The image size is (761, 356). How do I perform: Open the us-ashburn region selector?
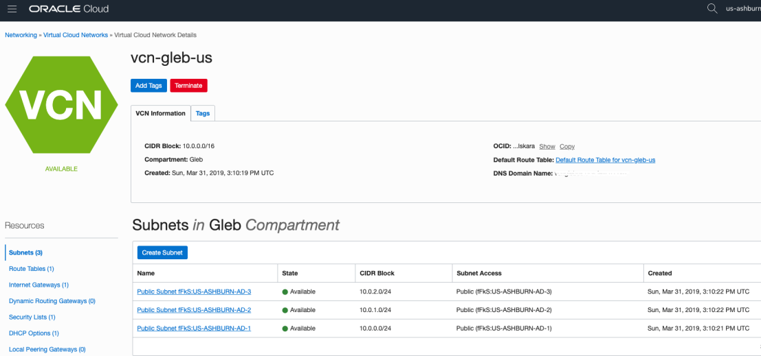743,9
